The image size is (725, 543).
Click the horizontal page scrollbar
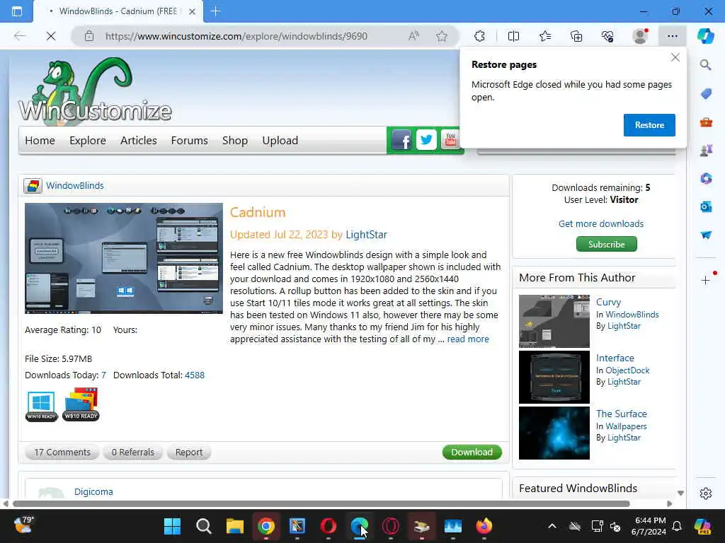click(x=321, y=503)
